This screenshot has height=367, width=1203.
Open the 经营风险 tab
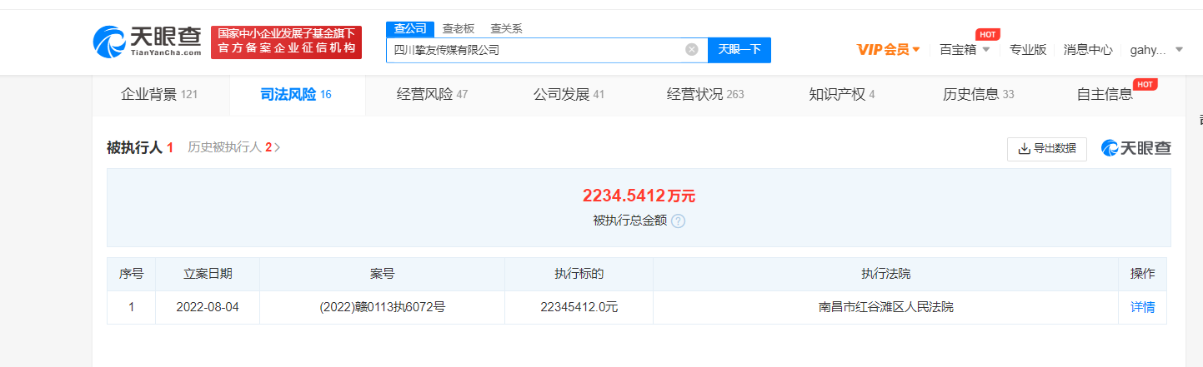pos(432,94)
